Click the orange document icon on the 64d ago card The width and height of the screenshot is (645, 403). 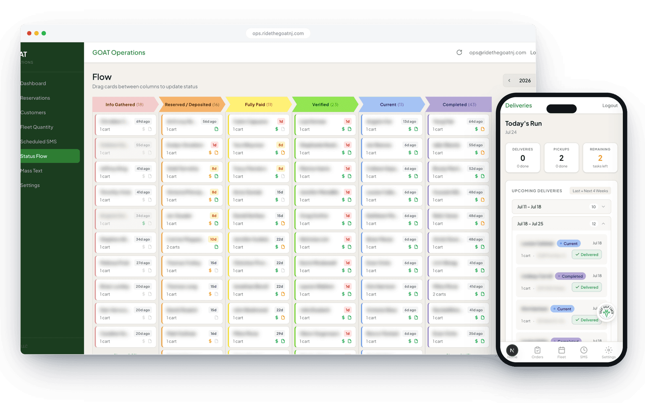482,129
